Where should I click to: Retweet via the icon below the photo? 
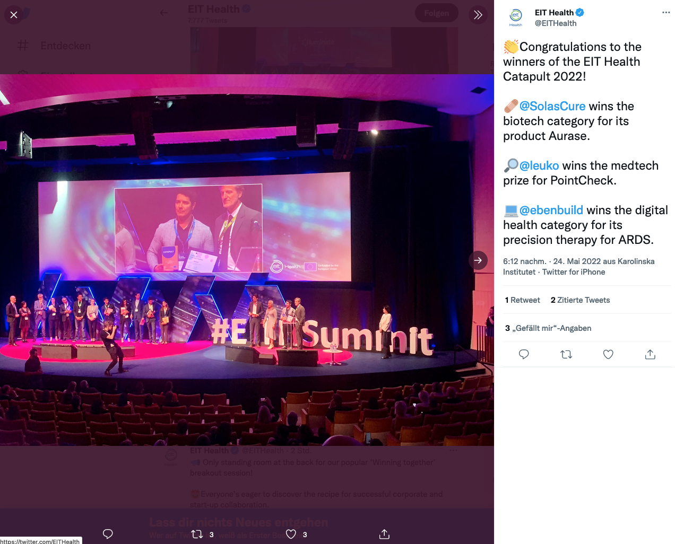pos(197,534)
